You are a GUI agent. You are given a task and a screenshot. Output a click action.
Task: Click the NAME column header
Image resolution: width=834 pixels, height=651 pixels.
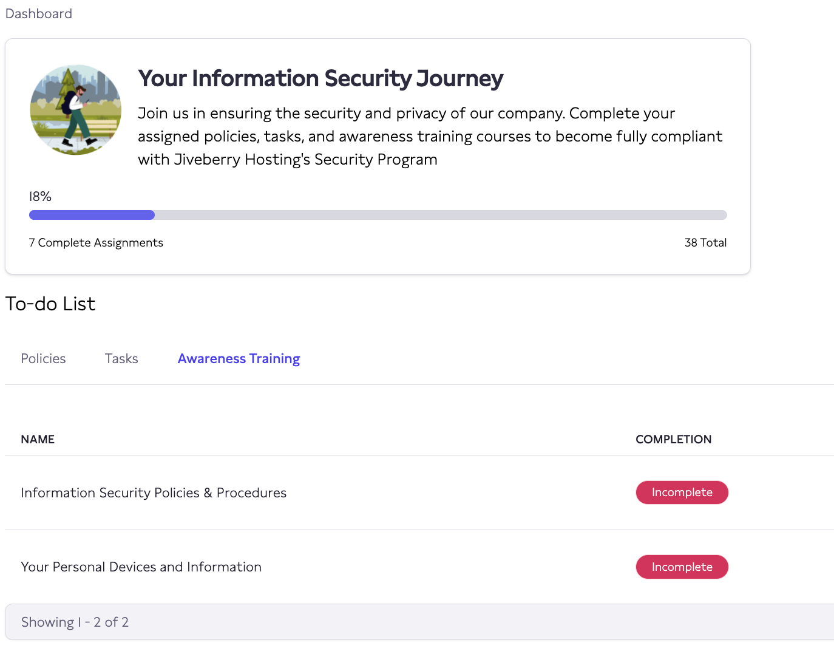(x=38, y=439)
